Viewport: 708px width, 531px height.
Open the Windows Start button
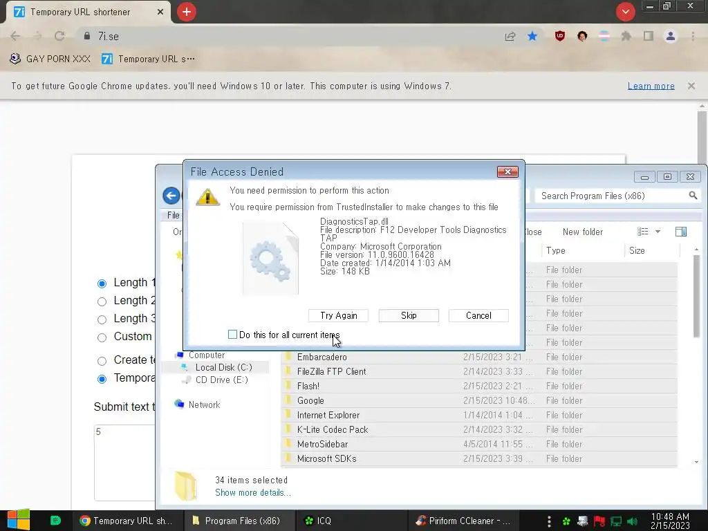point(18,520)
